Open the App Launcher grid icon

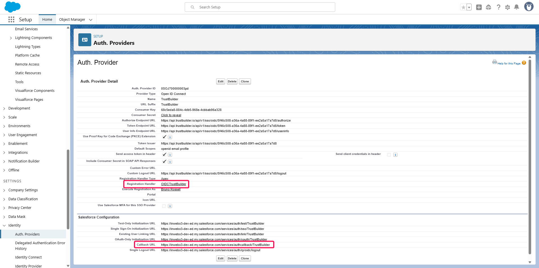pos(11,19)
